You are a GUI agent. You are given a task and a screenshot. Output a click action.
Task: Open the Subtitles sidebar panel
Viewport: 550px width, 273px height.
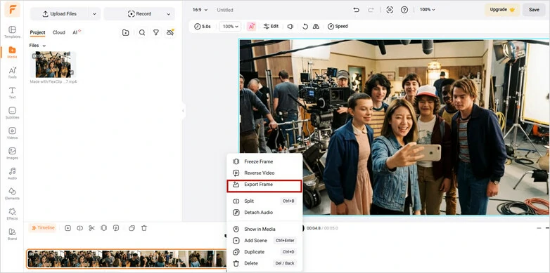click(x=12, y=113)
